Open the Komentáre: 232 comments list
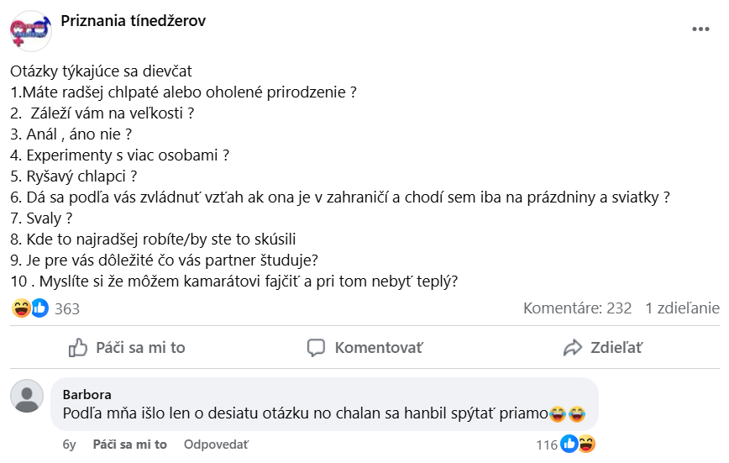Image resolution: width=729 pixels, height=463 pixels. click(577, 308)
